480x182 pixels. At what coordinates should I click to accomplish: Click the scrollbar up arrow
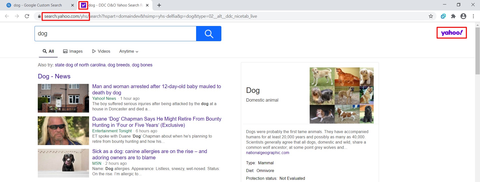[x=477, y=25]
